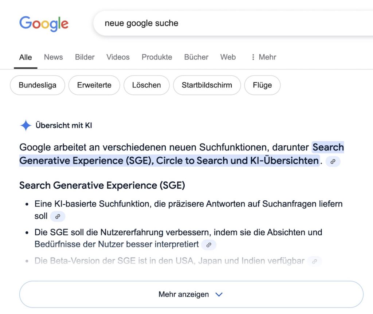This screenshot has height=314, width=373.
Task: Open the link icon after 'liefern soll'
Action: (58, 216)
